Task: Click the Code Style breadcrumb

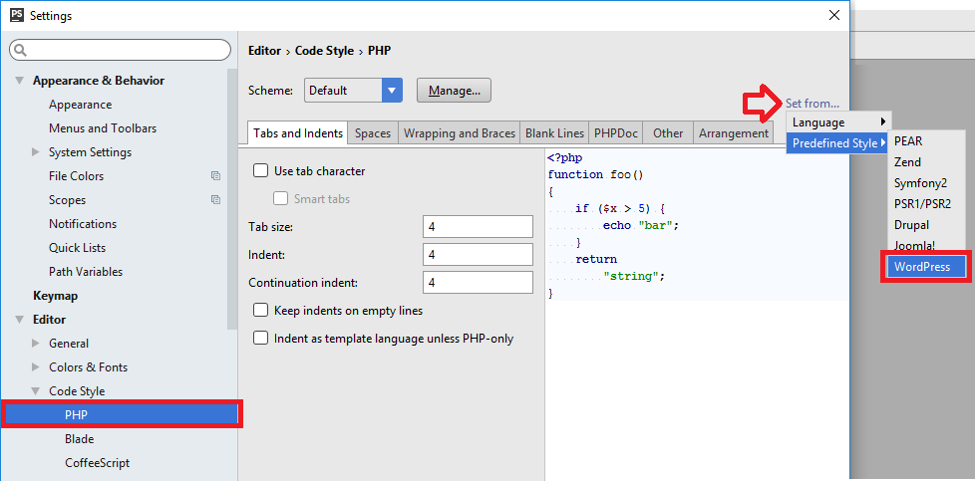Action: 325,51
